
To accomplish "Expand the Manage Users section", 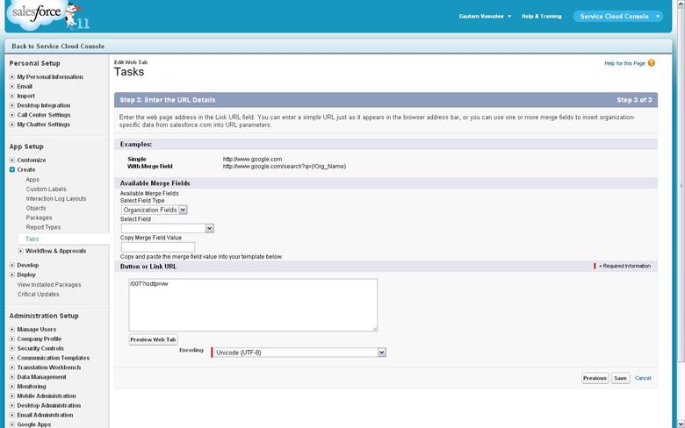I will pos(12,330).
